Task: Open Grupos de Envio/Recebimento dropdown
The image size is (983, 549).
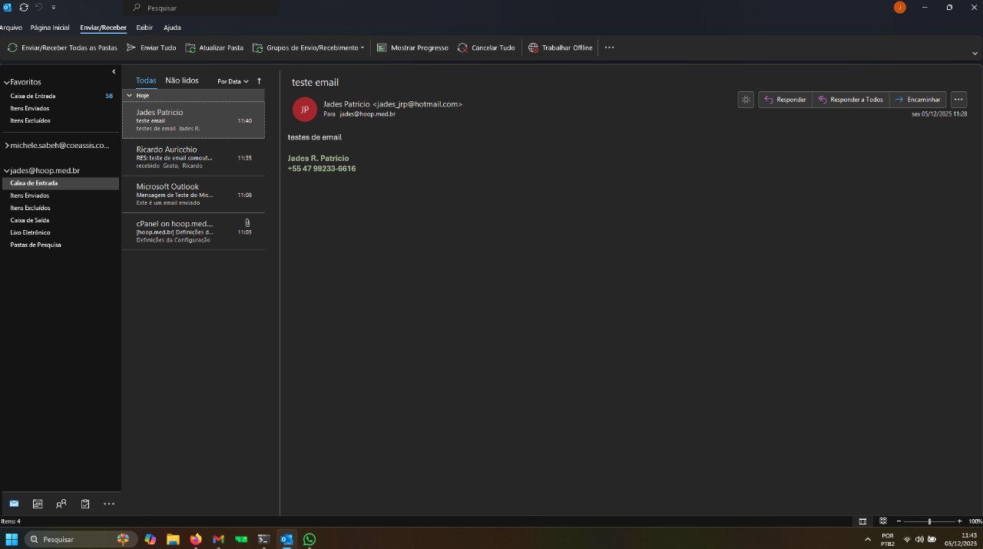Action: point(309,48)
